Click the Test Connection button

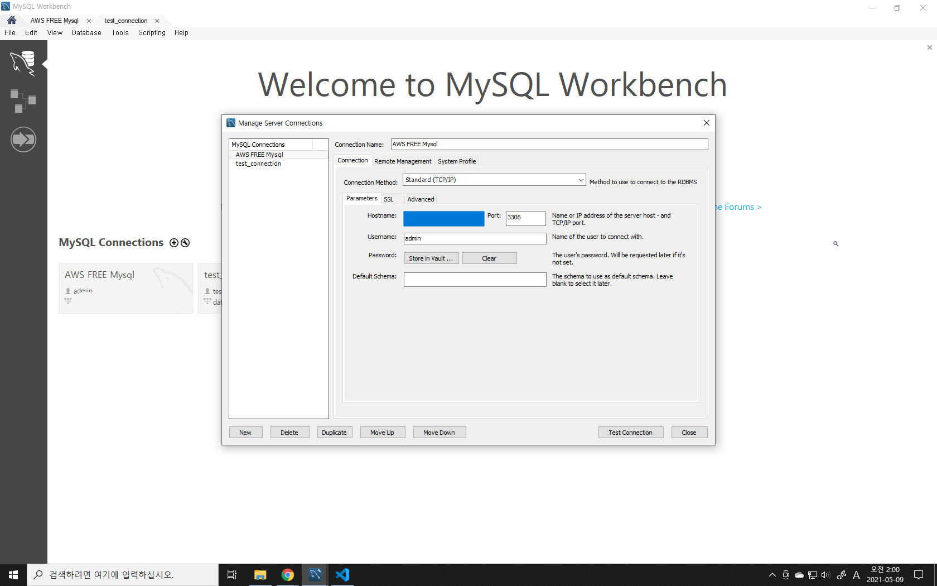click(x=630, y=433)
